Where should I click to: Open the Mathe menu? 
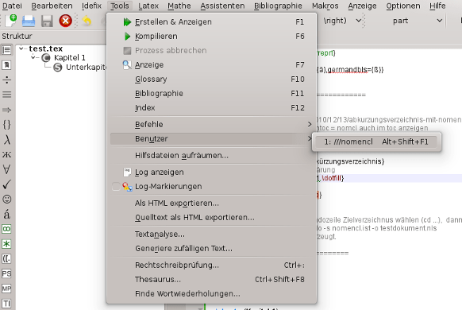[x=179, y=6]
